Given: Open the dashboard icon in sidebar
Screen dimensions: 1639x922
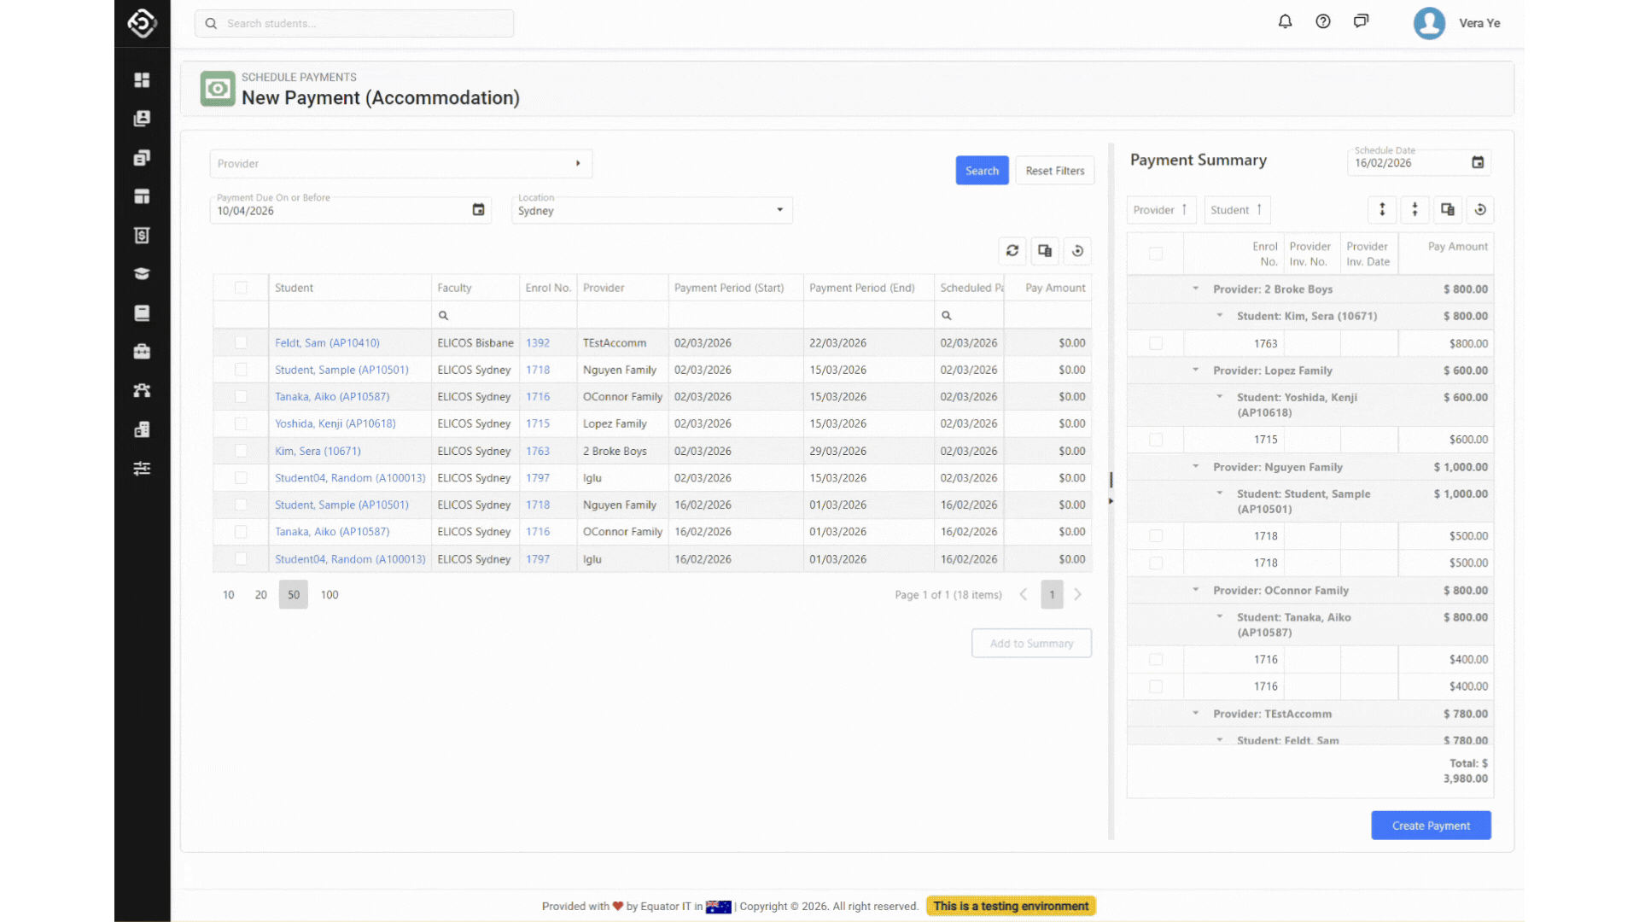Looking at the screenshot, I should 142,79.
